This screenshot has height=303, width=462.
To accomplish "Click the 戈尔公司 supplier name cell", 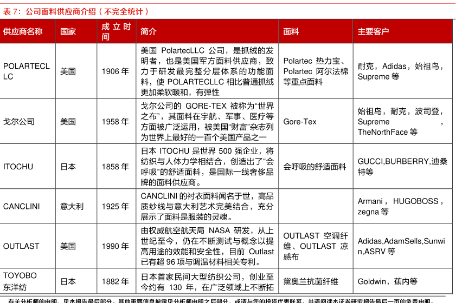I will pyautogui.click(x=19, y=122).
